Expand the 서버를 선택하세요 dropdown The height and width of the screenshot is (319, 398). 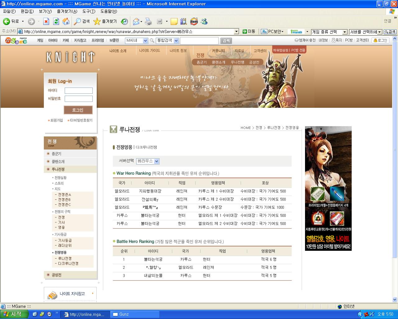coord(380,32)
